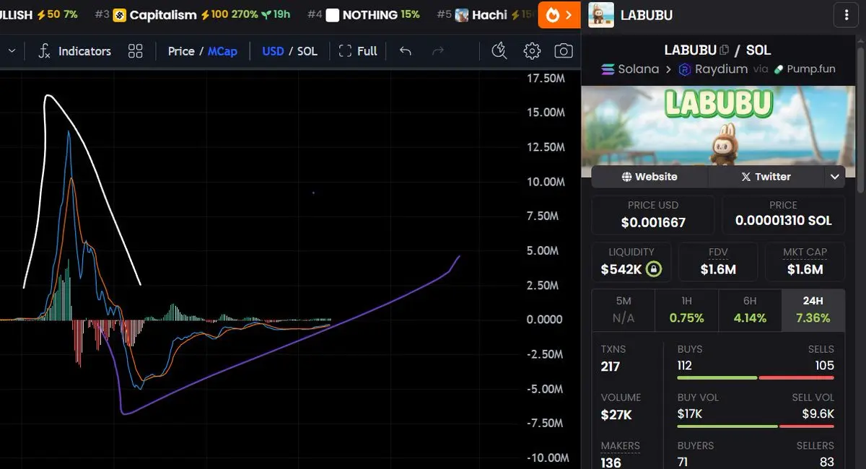Click the 17.50M price axis label
The width and height of the screenshot is (866, 469).
coord(546,78)
